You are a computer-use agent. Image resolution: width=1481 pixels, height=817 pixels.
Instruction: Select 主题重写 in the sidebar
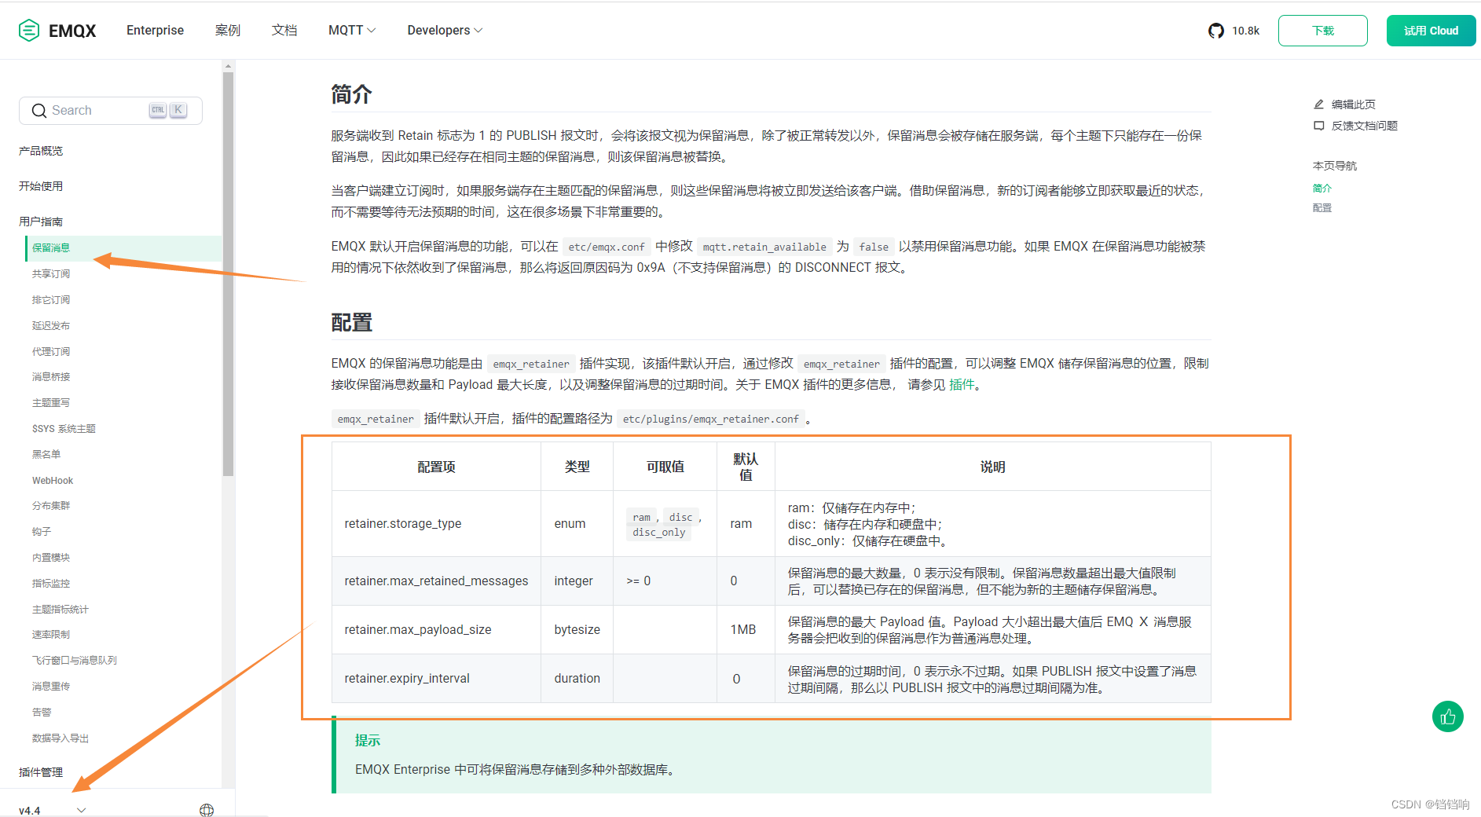click(51, 403)
